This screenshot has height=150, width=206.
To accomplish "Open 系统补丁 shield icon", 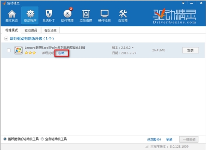I will tap(48, 15).
